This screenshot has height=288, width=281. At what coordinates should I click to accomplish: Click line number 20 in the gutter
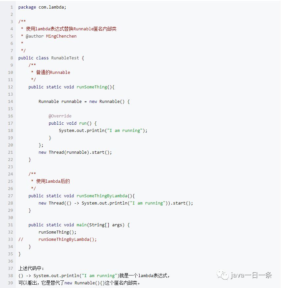click(x=10, y=145)
